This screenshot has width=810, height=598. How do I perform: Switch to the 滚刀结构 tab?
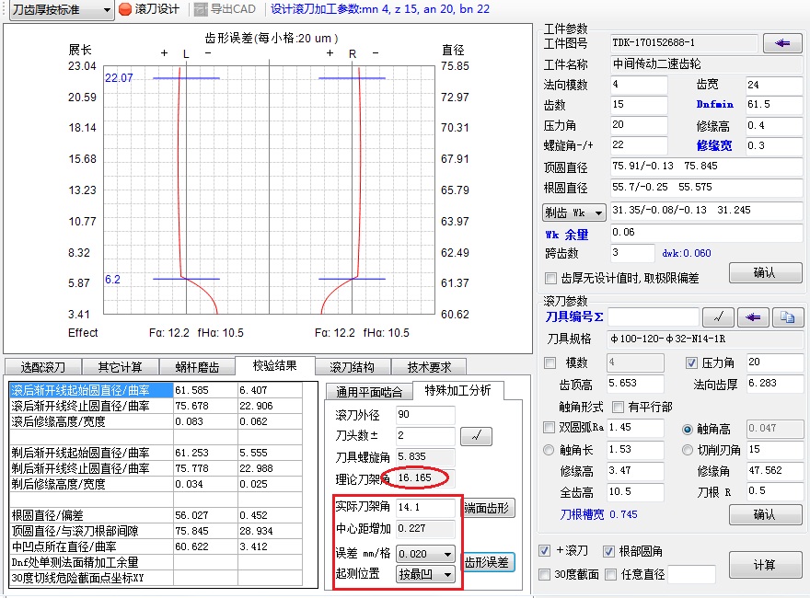click(x=352, y=366)
